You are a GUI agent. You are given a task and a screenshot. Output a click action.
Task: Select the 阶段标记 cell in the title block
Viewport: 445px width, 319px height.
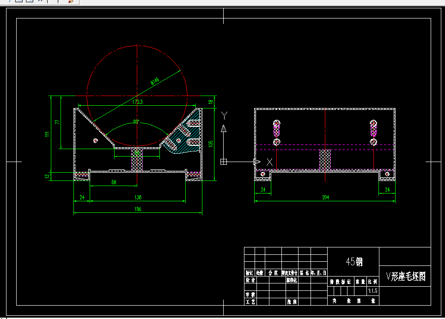coord(341,282)
